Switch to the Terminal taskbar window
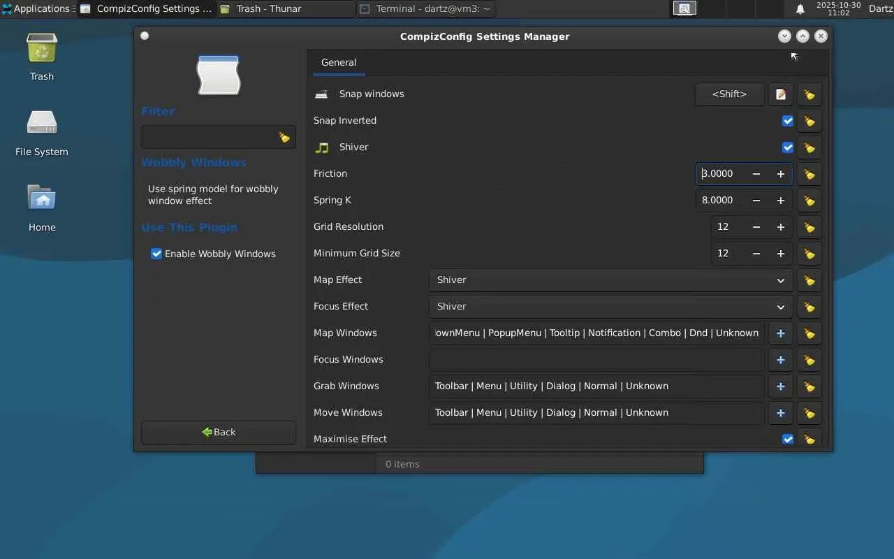Viewport: 894px width, 559px height. tap(425, 8)
